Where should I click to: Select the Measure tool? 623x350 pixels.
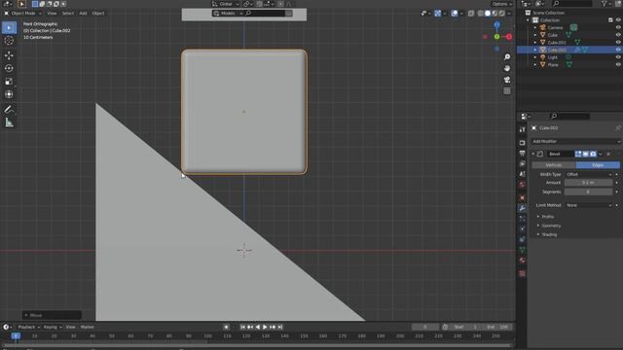(9, 122)
